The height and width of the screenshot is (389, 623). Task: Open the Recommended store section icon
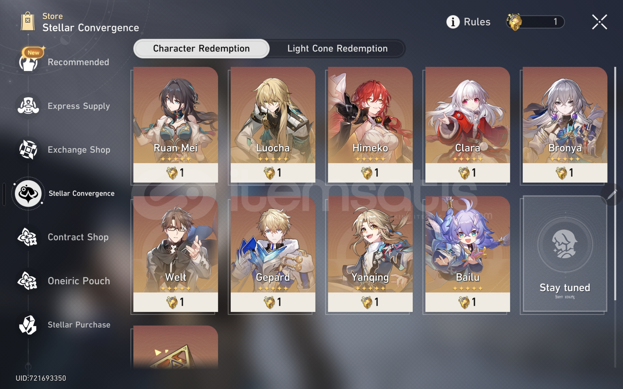(x=28, y=62)
